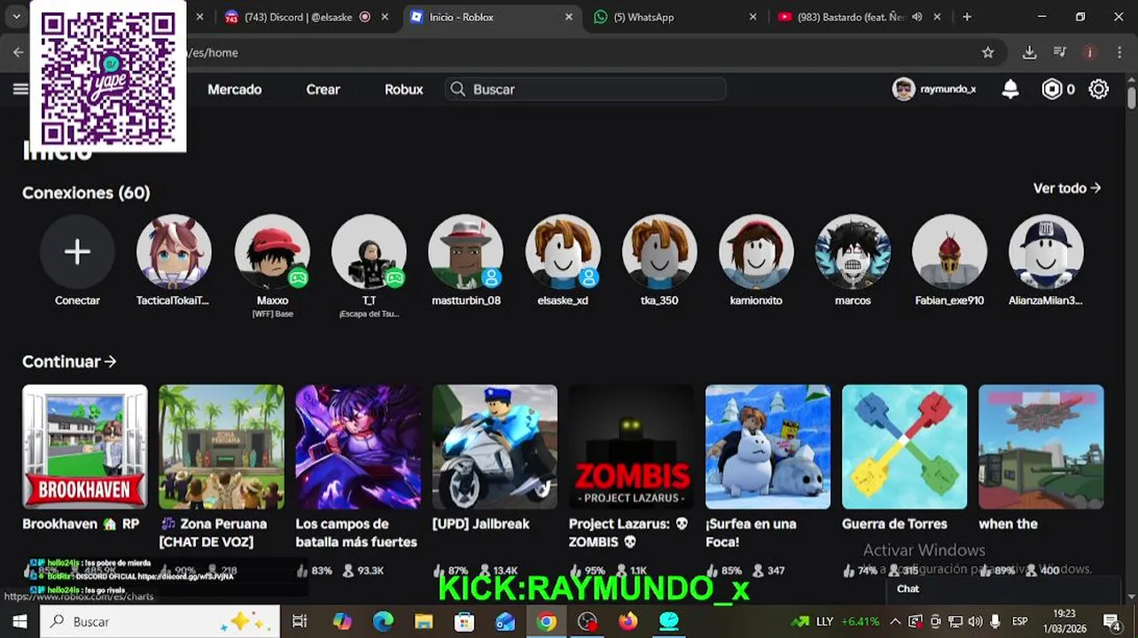Mute the YouTube tab audio icon
Viewport: 1138px width, 638px height.
coord(917,17)
